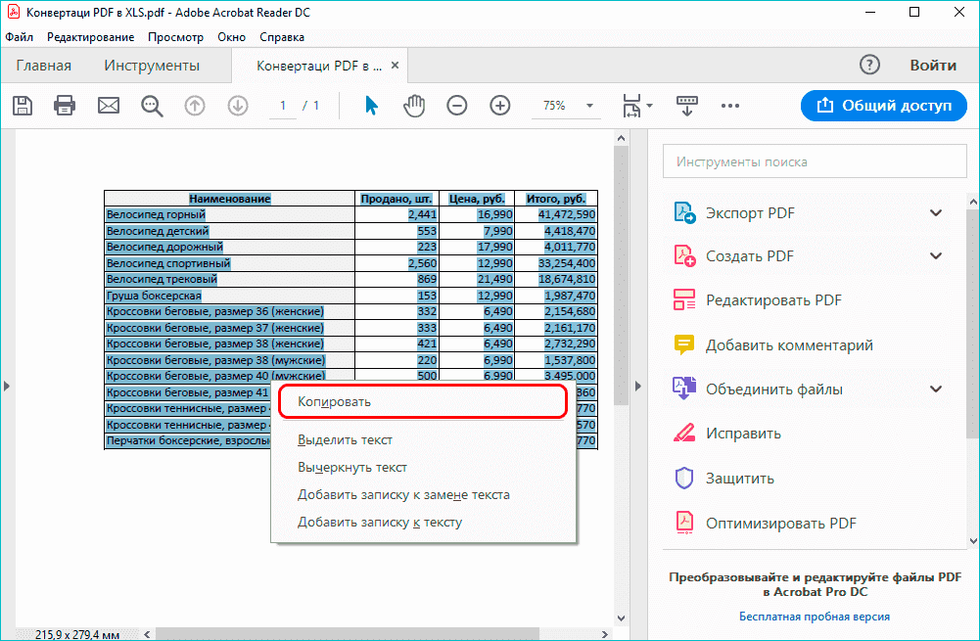
Task: Save the PDF document
Action: point(22,106)
